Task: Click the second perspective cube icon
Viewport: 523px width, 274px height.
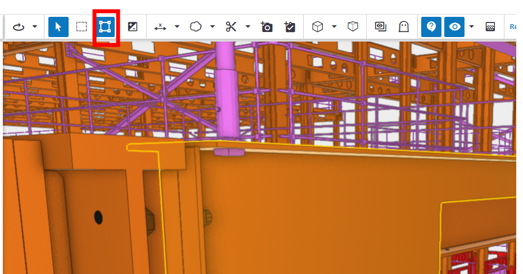Action: [x=353, y=27]
